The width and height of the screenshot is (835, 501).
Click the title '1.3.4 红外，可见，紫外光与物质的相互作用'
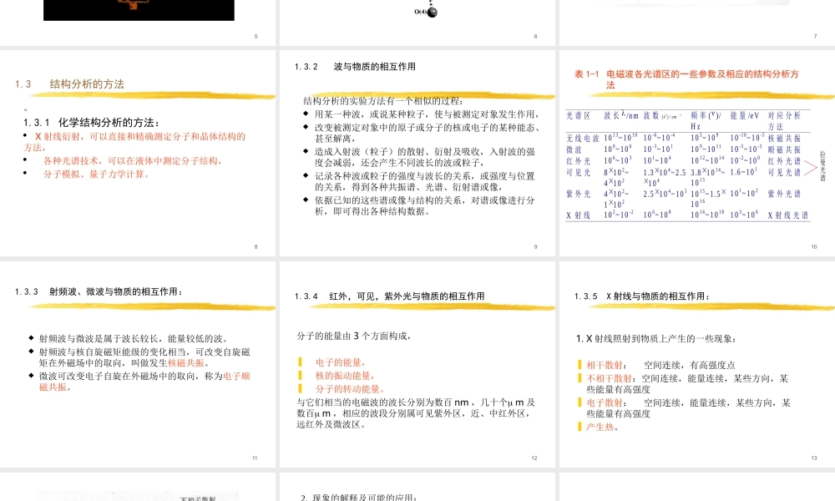tap(389, 296)
